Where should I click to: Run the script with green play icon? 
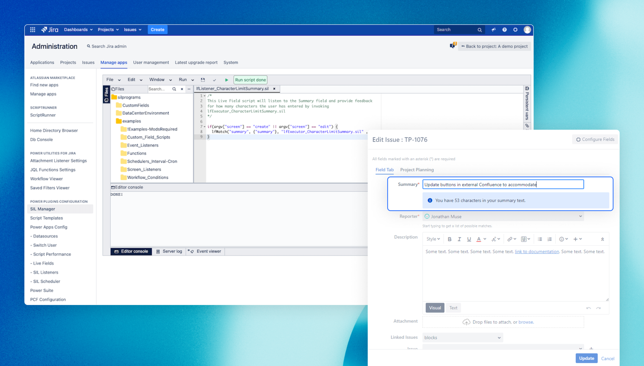pyautogui.click(x=227, y=80)
